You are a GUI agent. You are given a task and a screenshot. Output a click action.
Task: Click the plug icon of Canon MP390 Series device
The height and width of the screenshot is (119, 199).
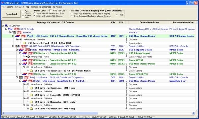coord(21,50)
